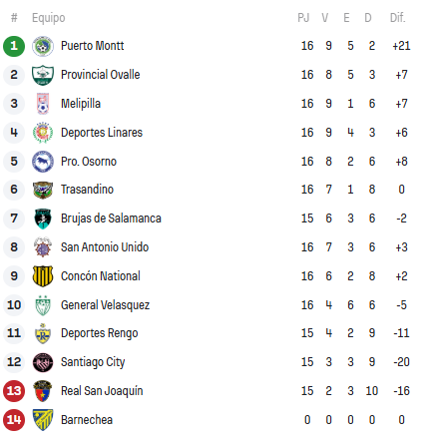Click the Barnechea yellow and blue shield
The width and height of the screenshot is (421, 441).
[43, 420]
